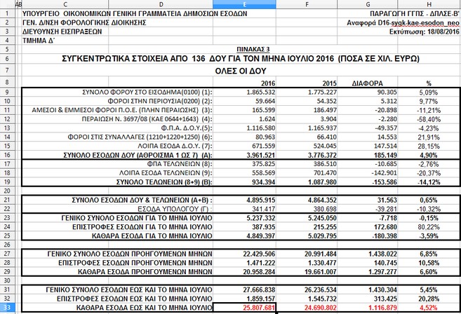
Task: Select row header 9
Action: coord(7,92)
